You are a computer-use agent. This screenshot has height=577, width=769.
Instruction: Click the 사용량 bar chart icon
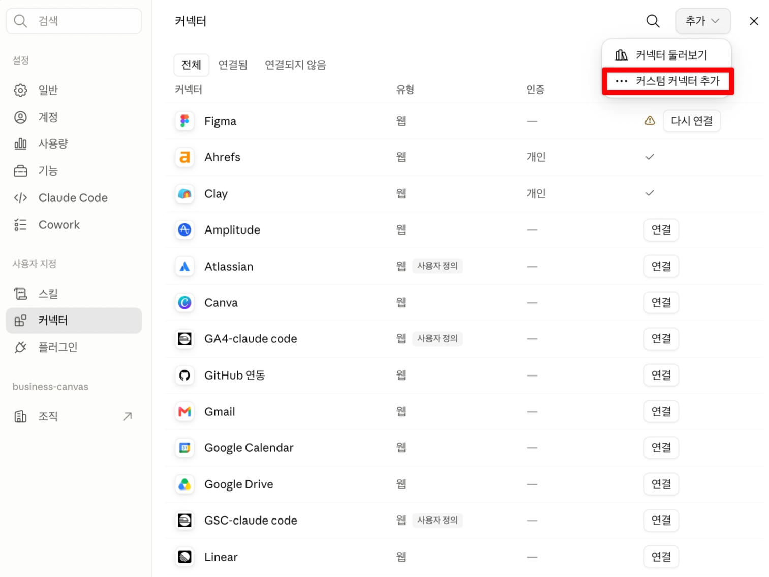(20, 143)
